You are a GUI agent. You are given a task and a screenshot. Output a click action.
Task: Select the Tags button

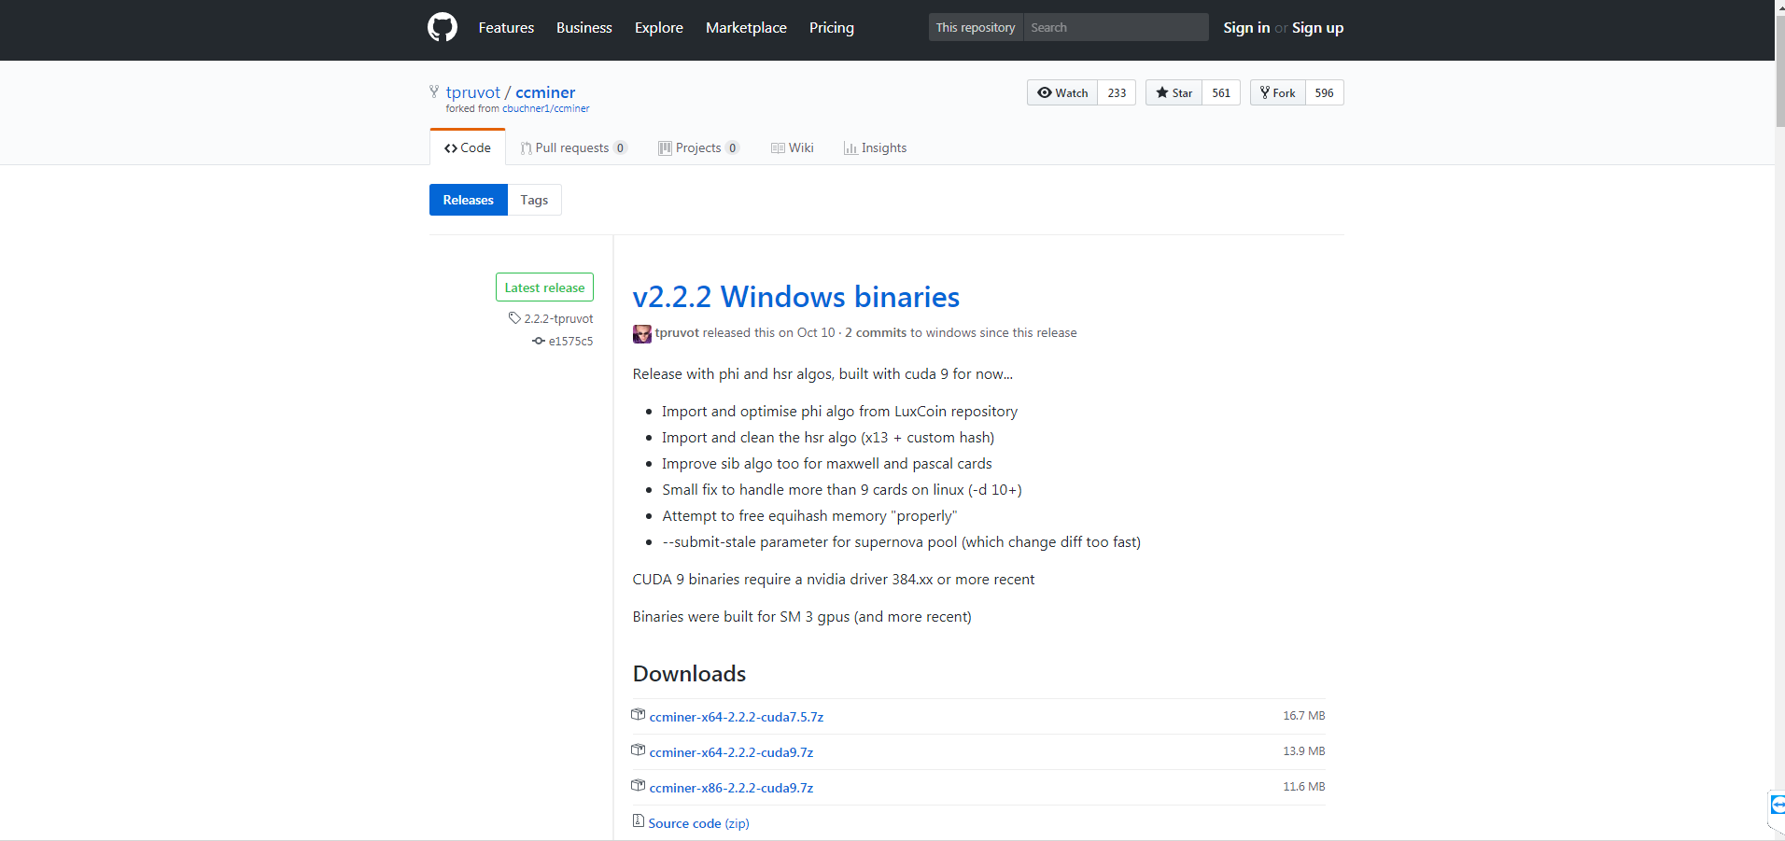[x=534, y=200]
